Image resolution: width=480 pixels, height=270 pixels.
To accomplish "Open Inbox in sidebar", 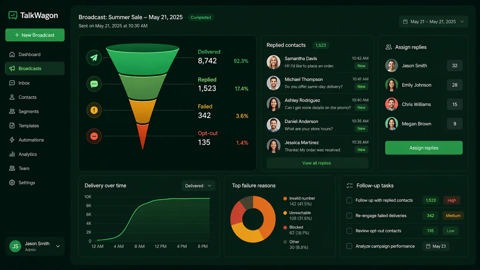I will (x=35, y=83).
